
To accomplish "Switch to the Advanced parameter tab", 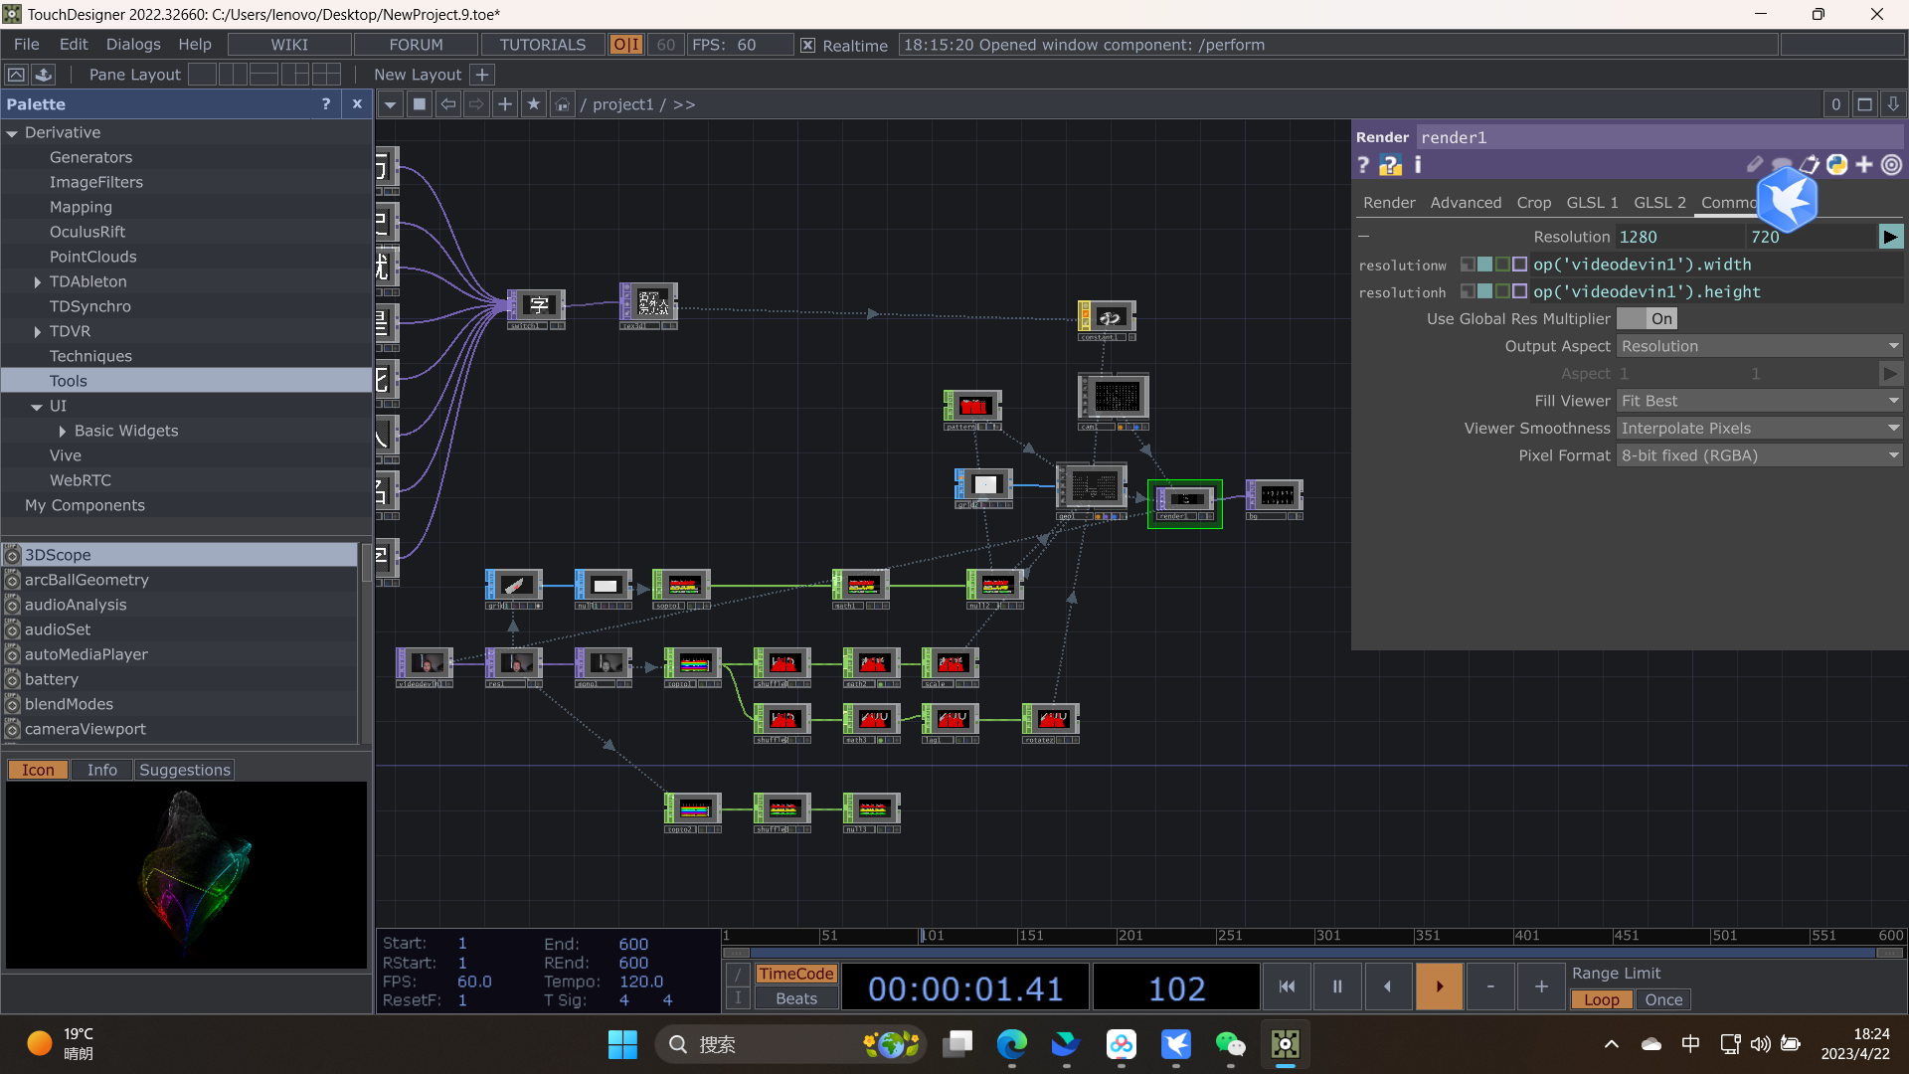I will click(1466, 203).
